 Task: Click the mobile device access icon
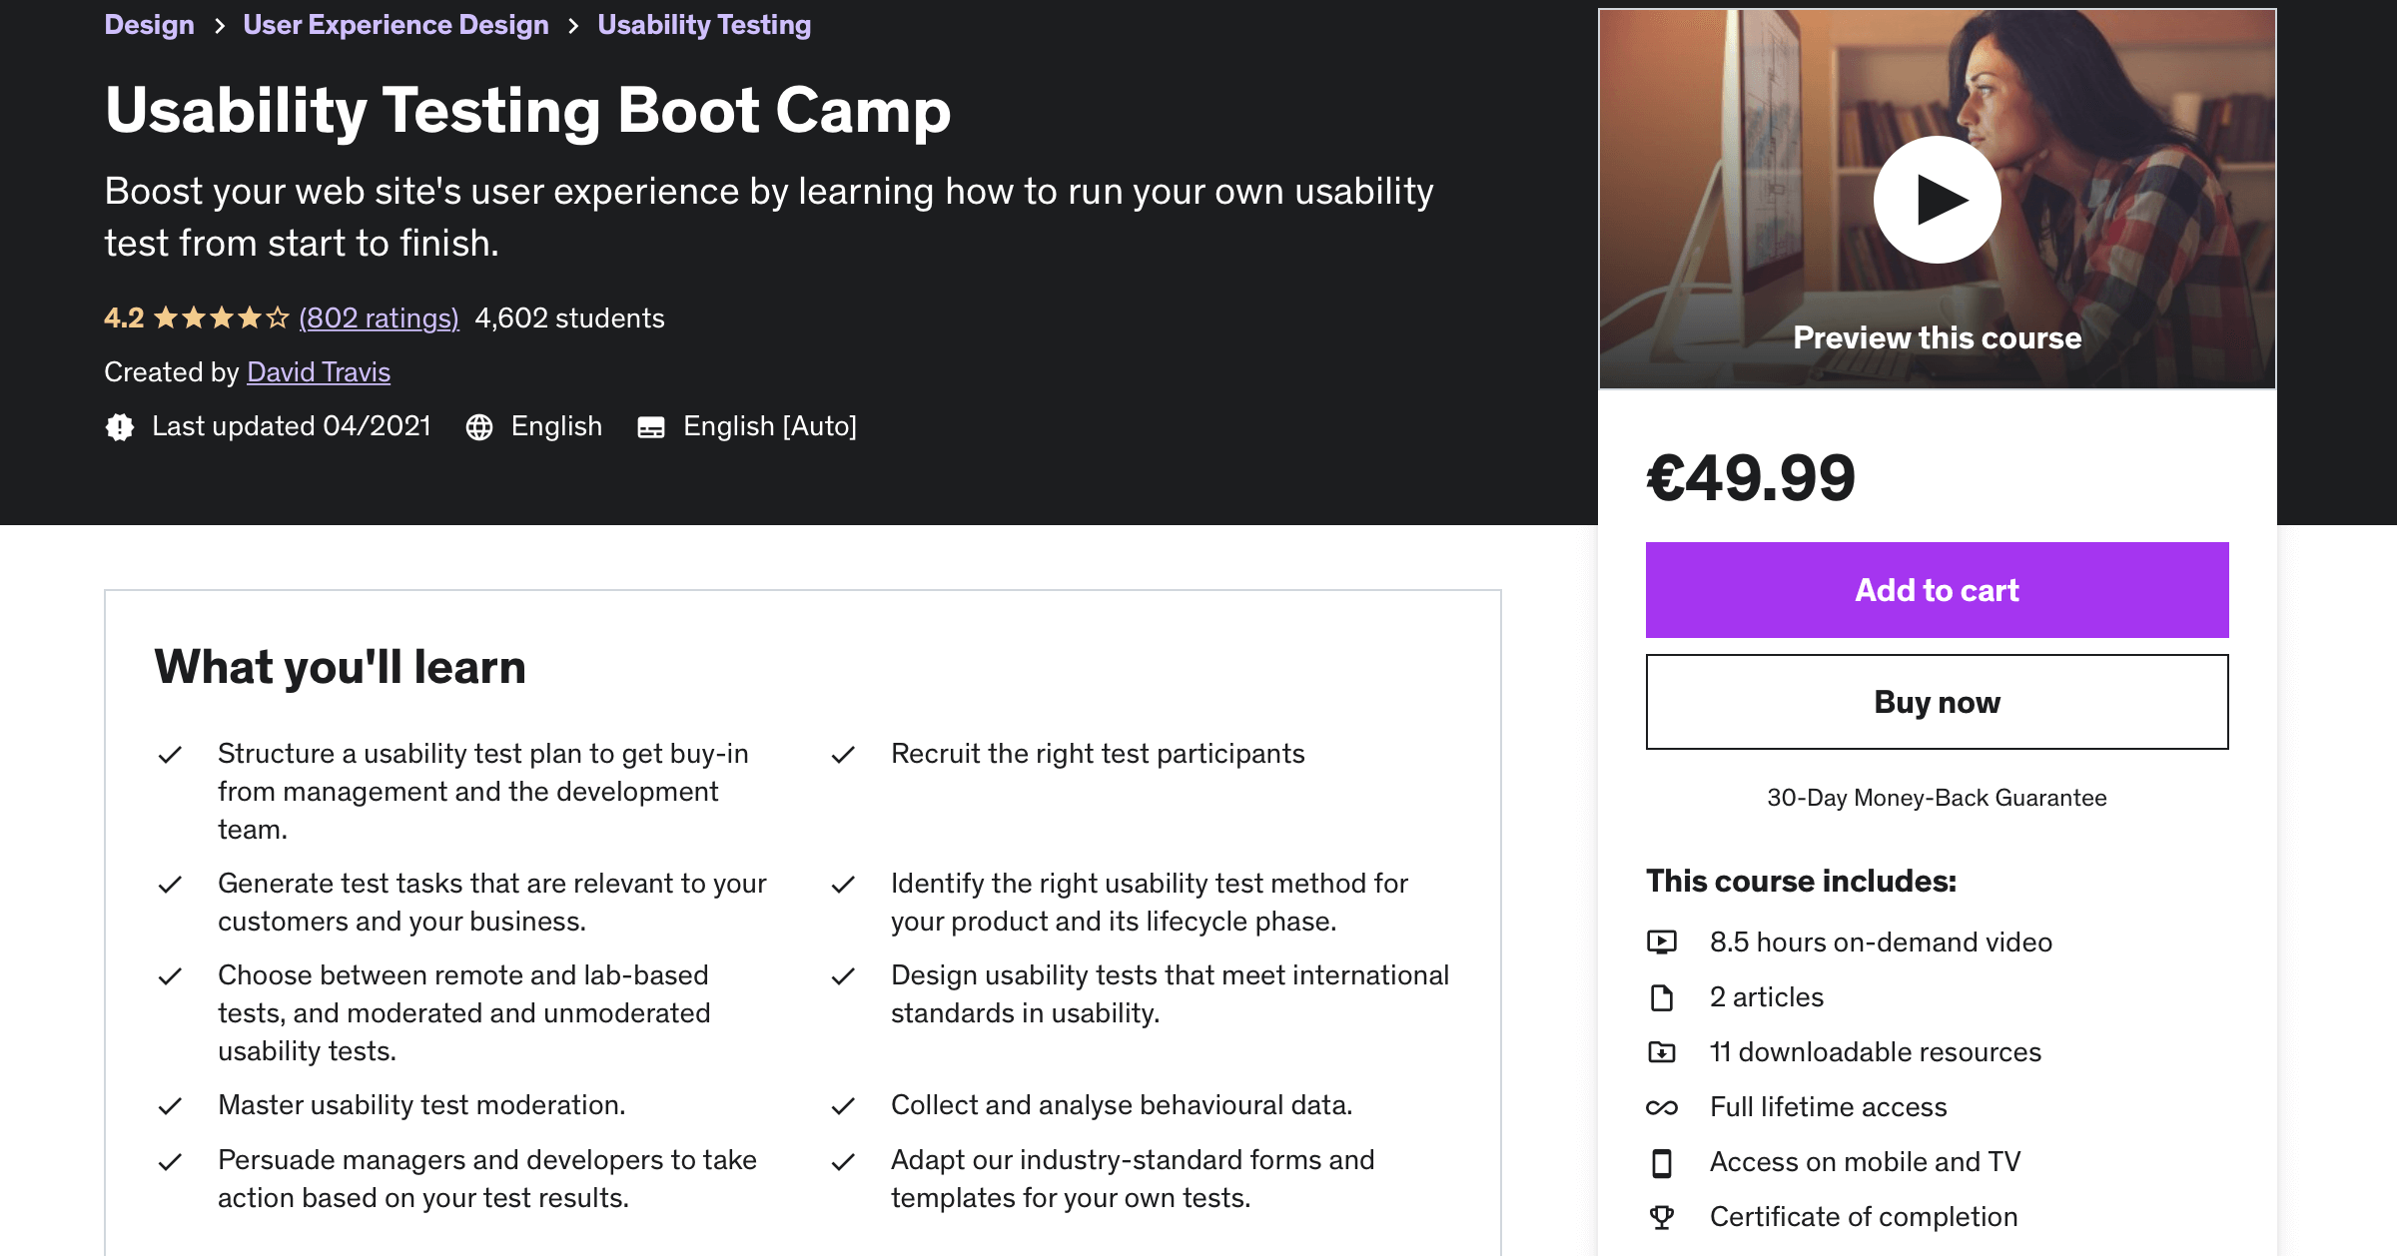pyautogui.click(x=1662, y=1162)
